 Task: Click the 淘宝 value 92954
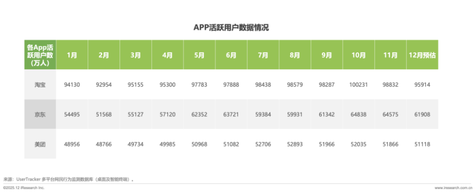104,85
